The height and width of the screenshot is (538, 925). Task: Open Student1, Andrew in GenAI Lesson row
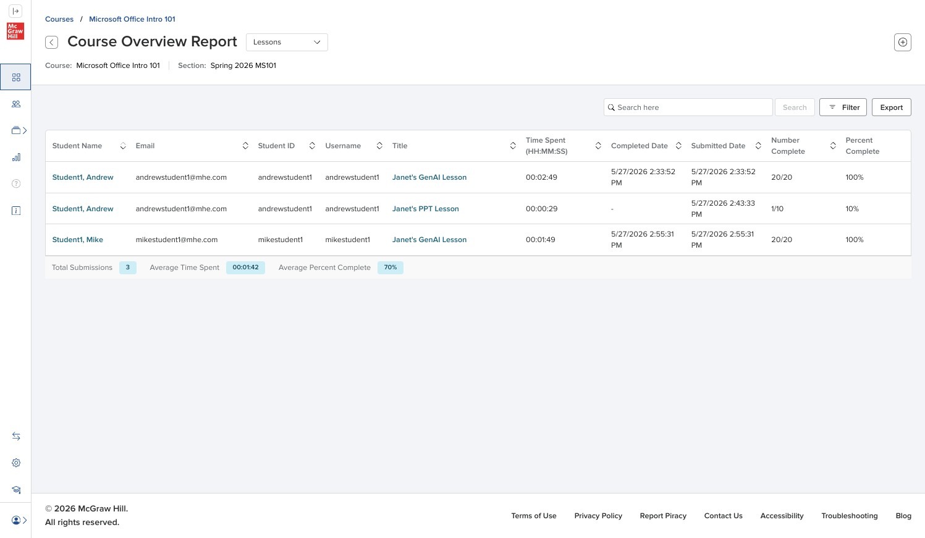point(83,177)
